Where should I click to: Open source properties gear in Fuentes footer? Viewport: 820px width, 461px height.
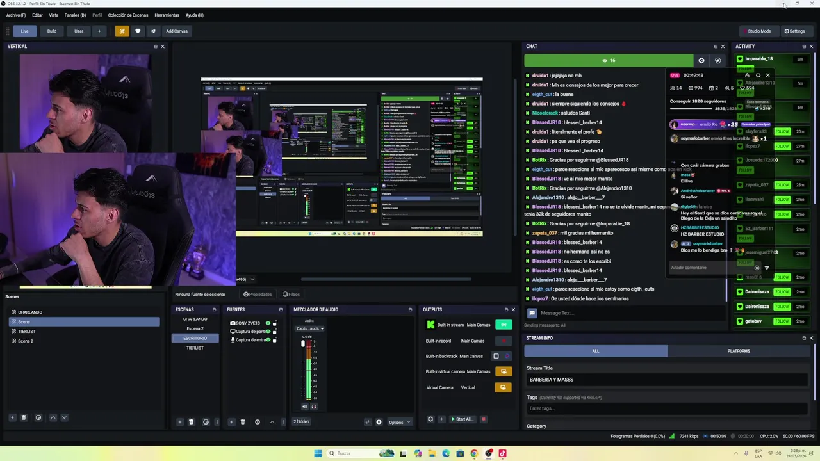(x=258, y=422)
